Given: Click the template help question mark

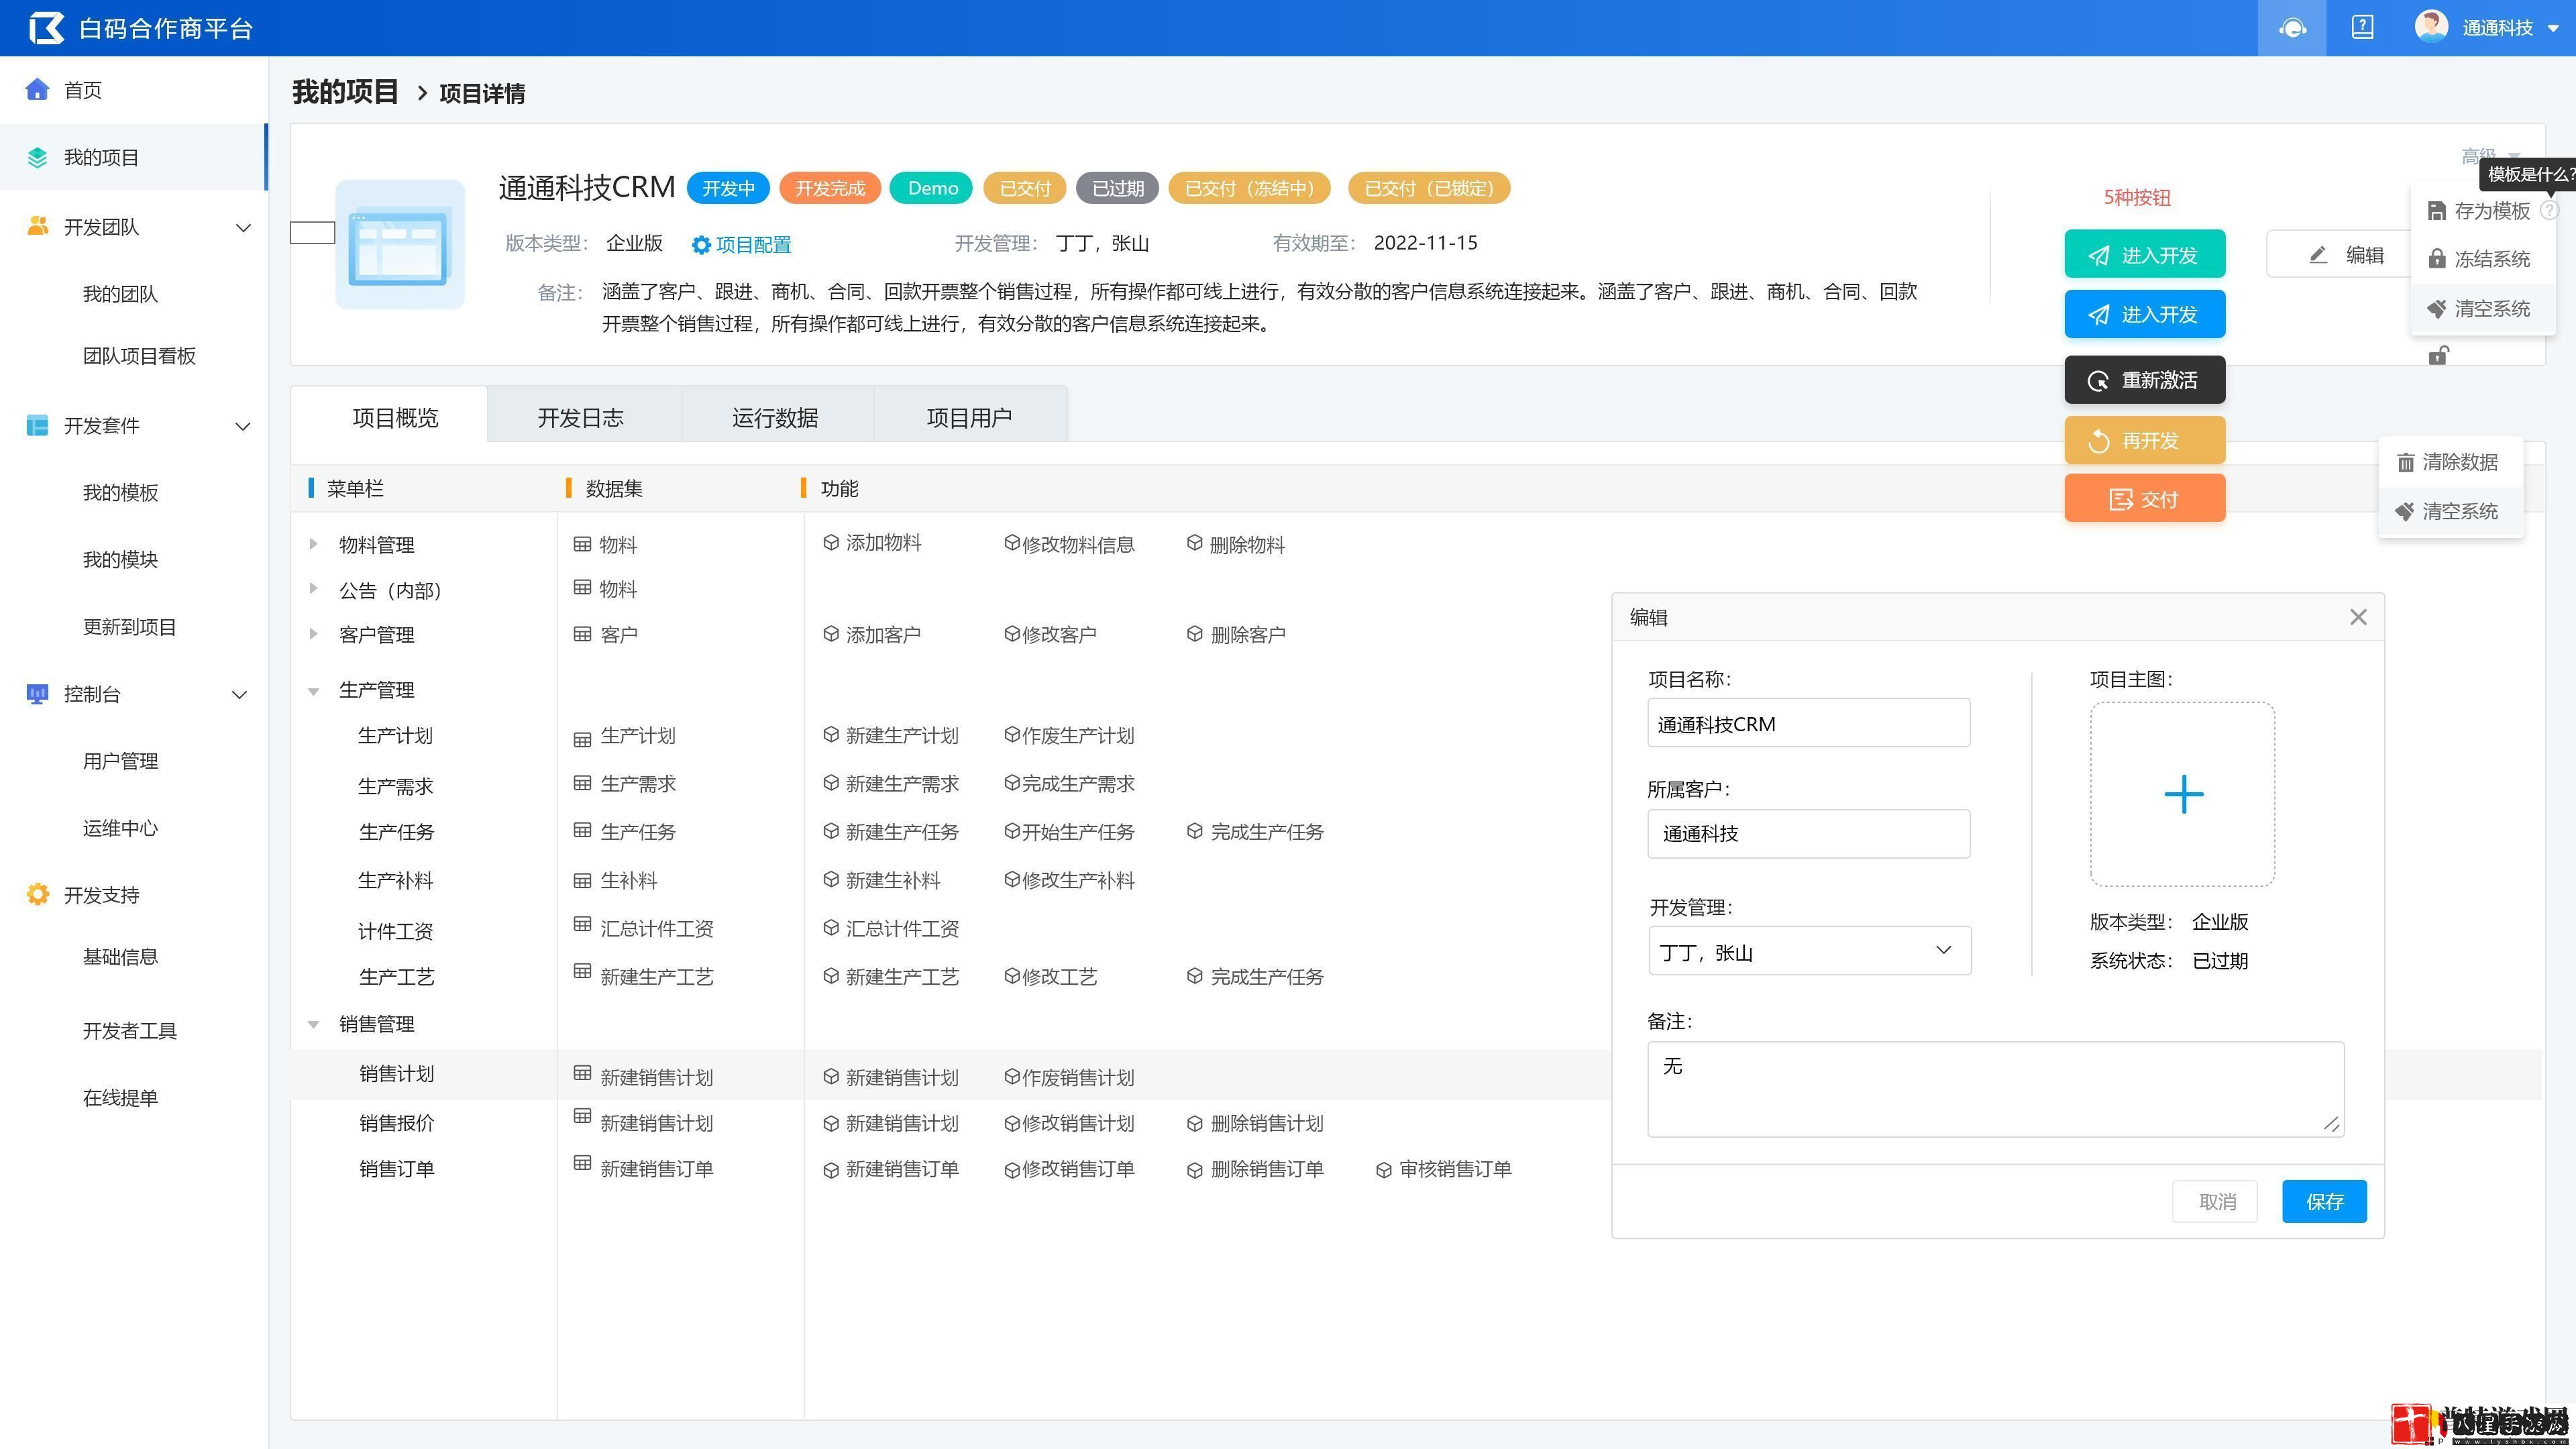Looking at the screenshot, I should click(2549, 210).
